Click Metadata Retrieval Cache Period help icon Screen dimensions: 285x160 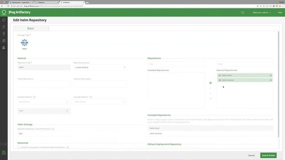(53, 129)
